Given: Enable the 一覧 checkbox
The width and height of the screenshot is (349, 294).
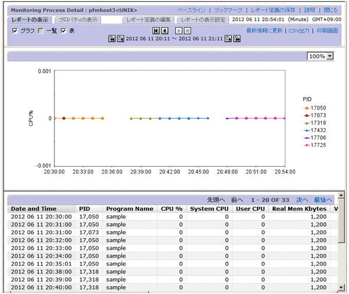Looking at the screenshot, I should [41, 31].
